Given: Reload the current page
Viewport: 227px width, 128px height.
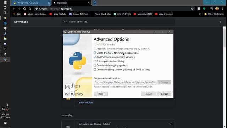Looking at the screenshot, I should coord(24,9).
